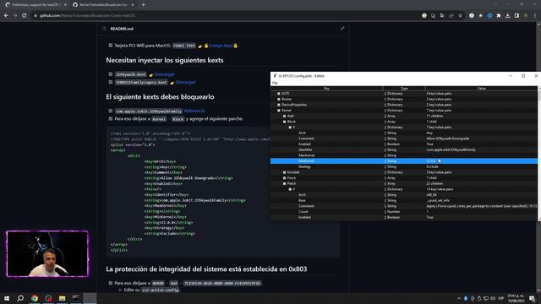Switch to Broadcom-Cards GitHub tab
Viewport: 541px width, 304px height.
(102, 5)
